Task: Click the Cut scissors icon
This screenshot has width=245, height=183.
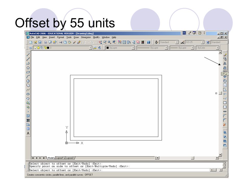Action: [x=61, y=42]
